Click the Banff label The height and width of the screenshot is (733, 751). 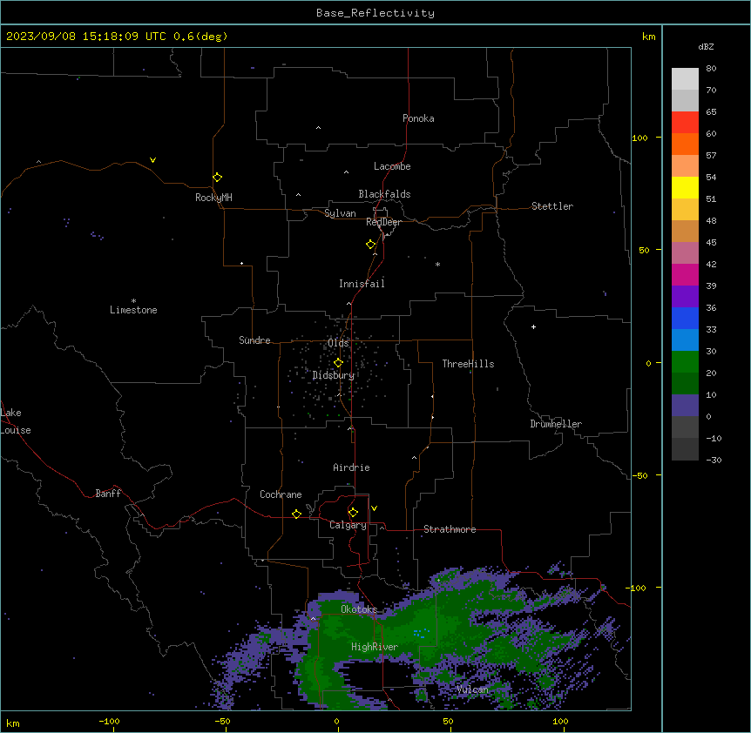108,494
